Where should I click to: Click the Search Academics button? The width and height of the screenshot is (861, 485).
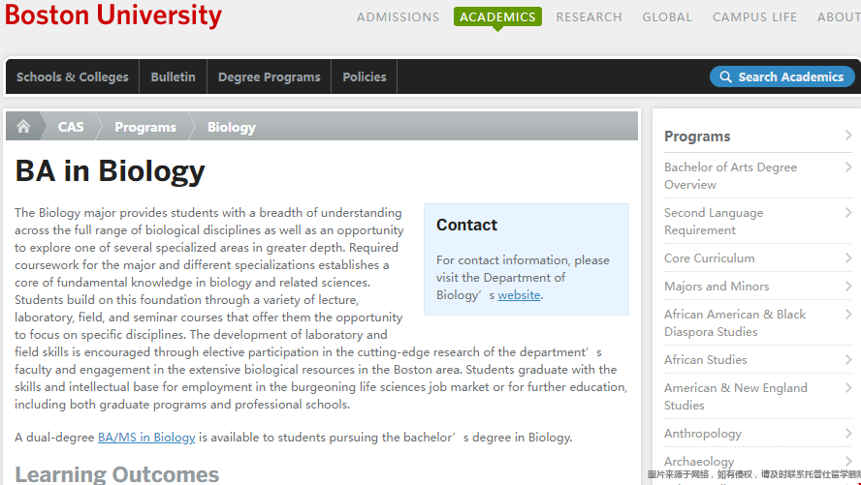(x=781, y=76)
